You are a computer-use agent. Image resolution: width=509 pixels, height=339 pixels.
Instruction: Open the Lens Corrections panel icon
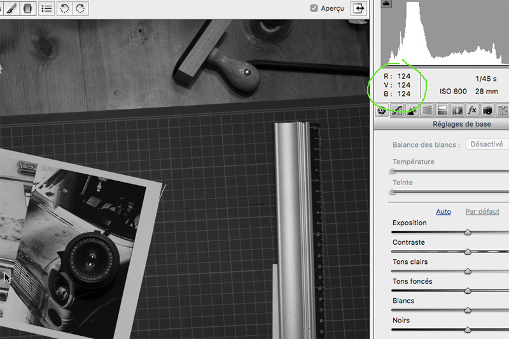tap(457, 110)
